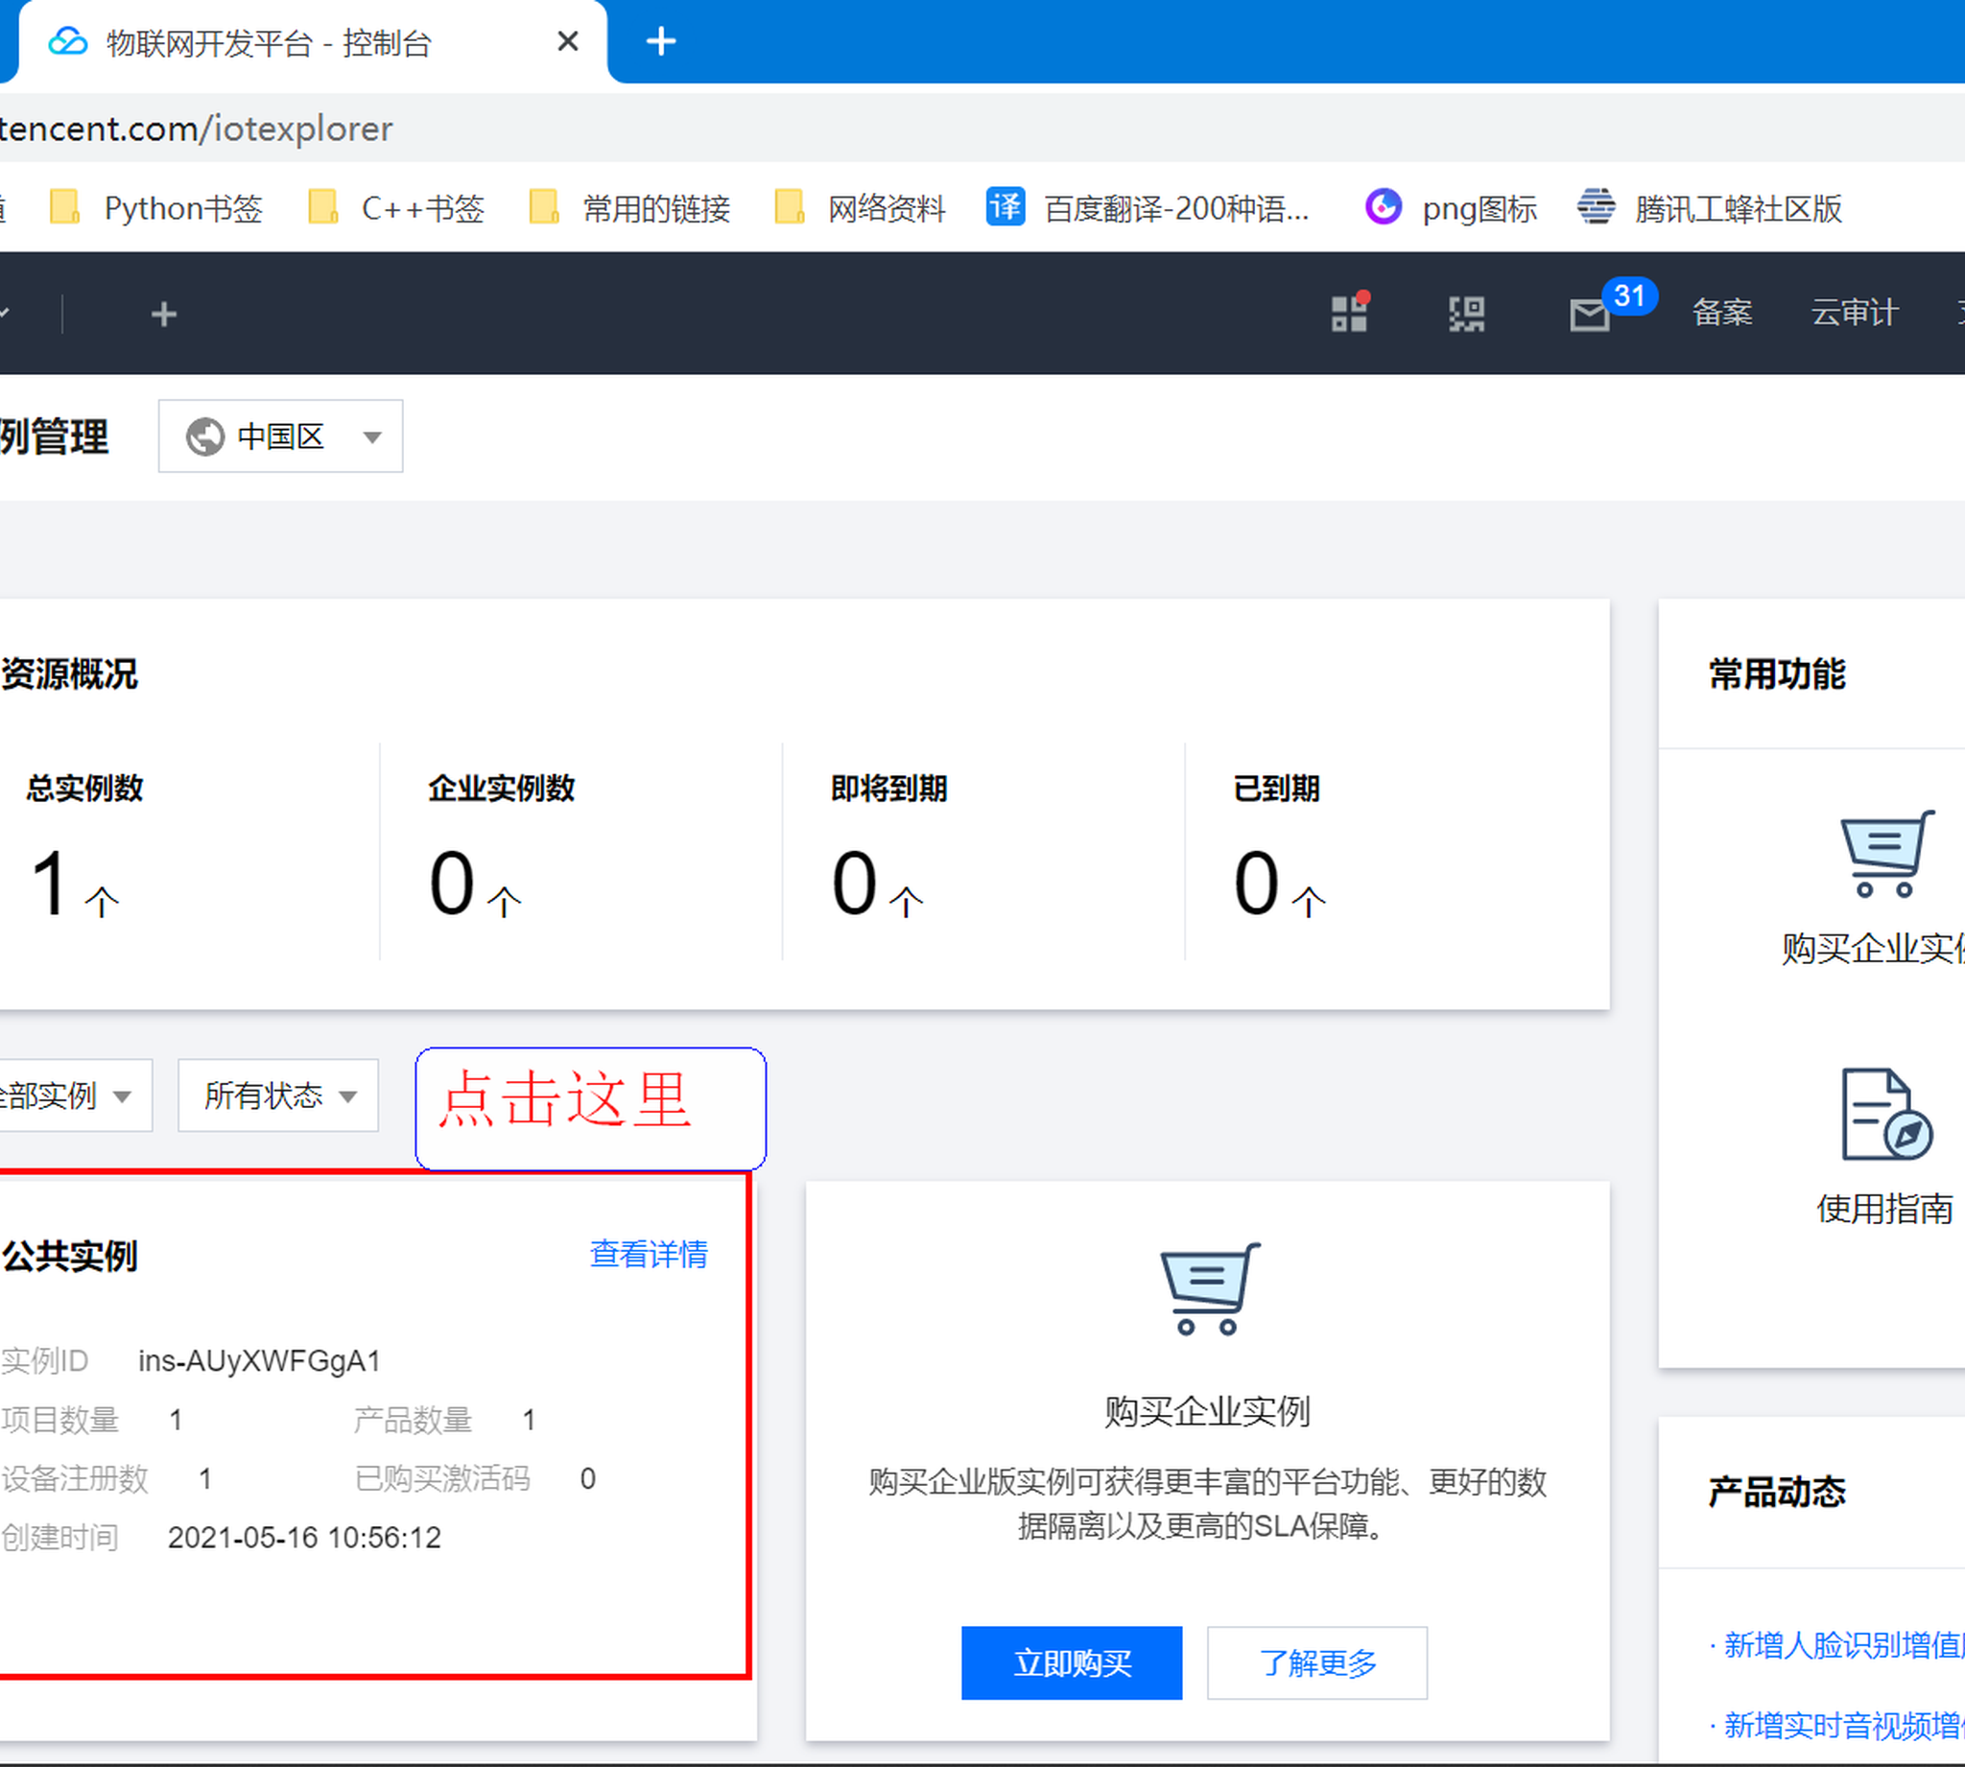Click the 已到期 label
The image size is (1965, 1767).
click(1276, 788)
